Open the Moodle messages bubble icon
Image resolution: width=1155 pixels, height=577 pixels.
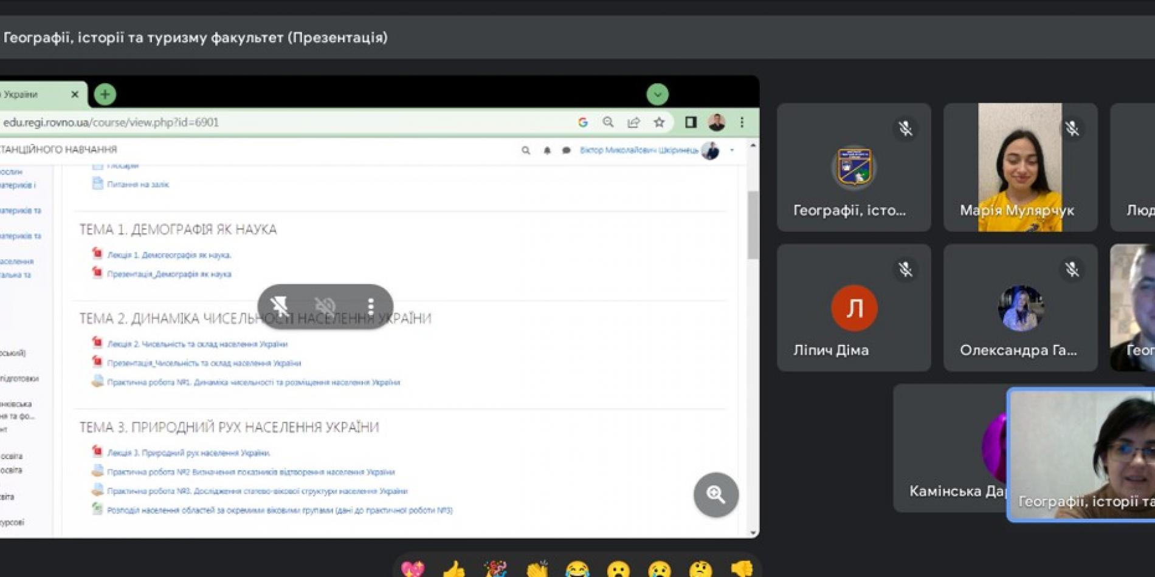567,150
